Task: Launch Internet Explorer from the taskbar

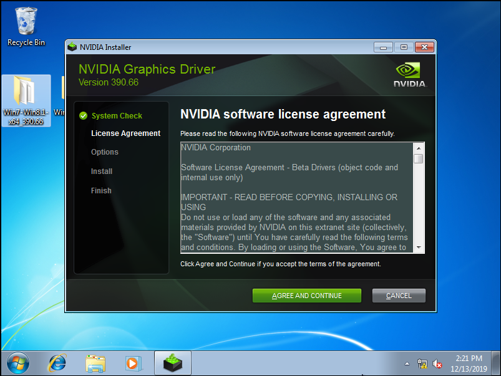Action: pos(57,363)
